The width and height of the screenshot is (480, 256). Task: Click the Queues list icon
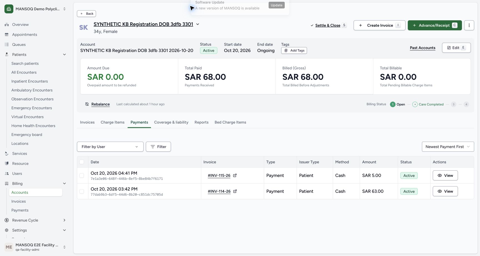pyautogui.click(x=7, y=44)
